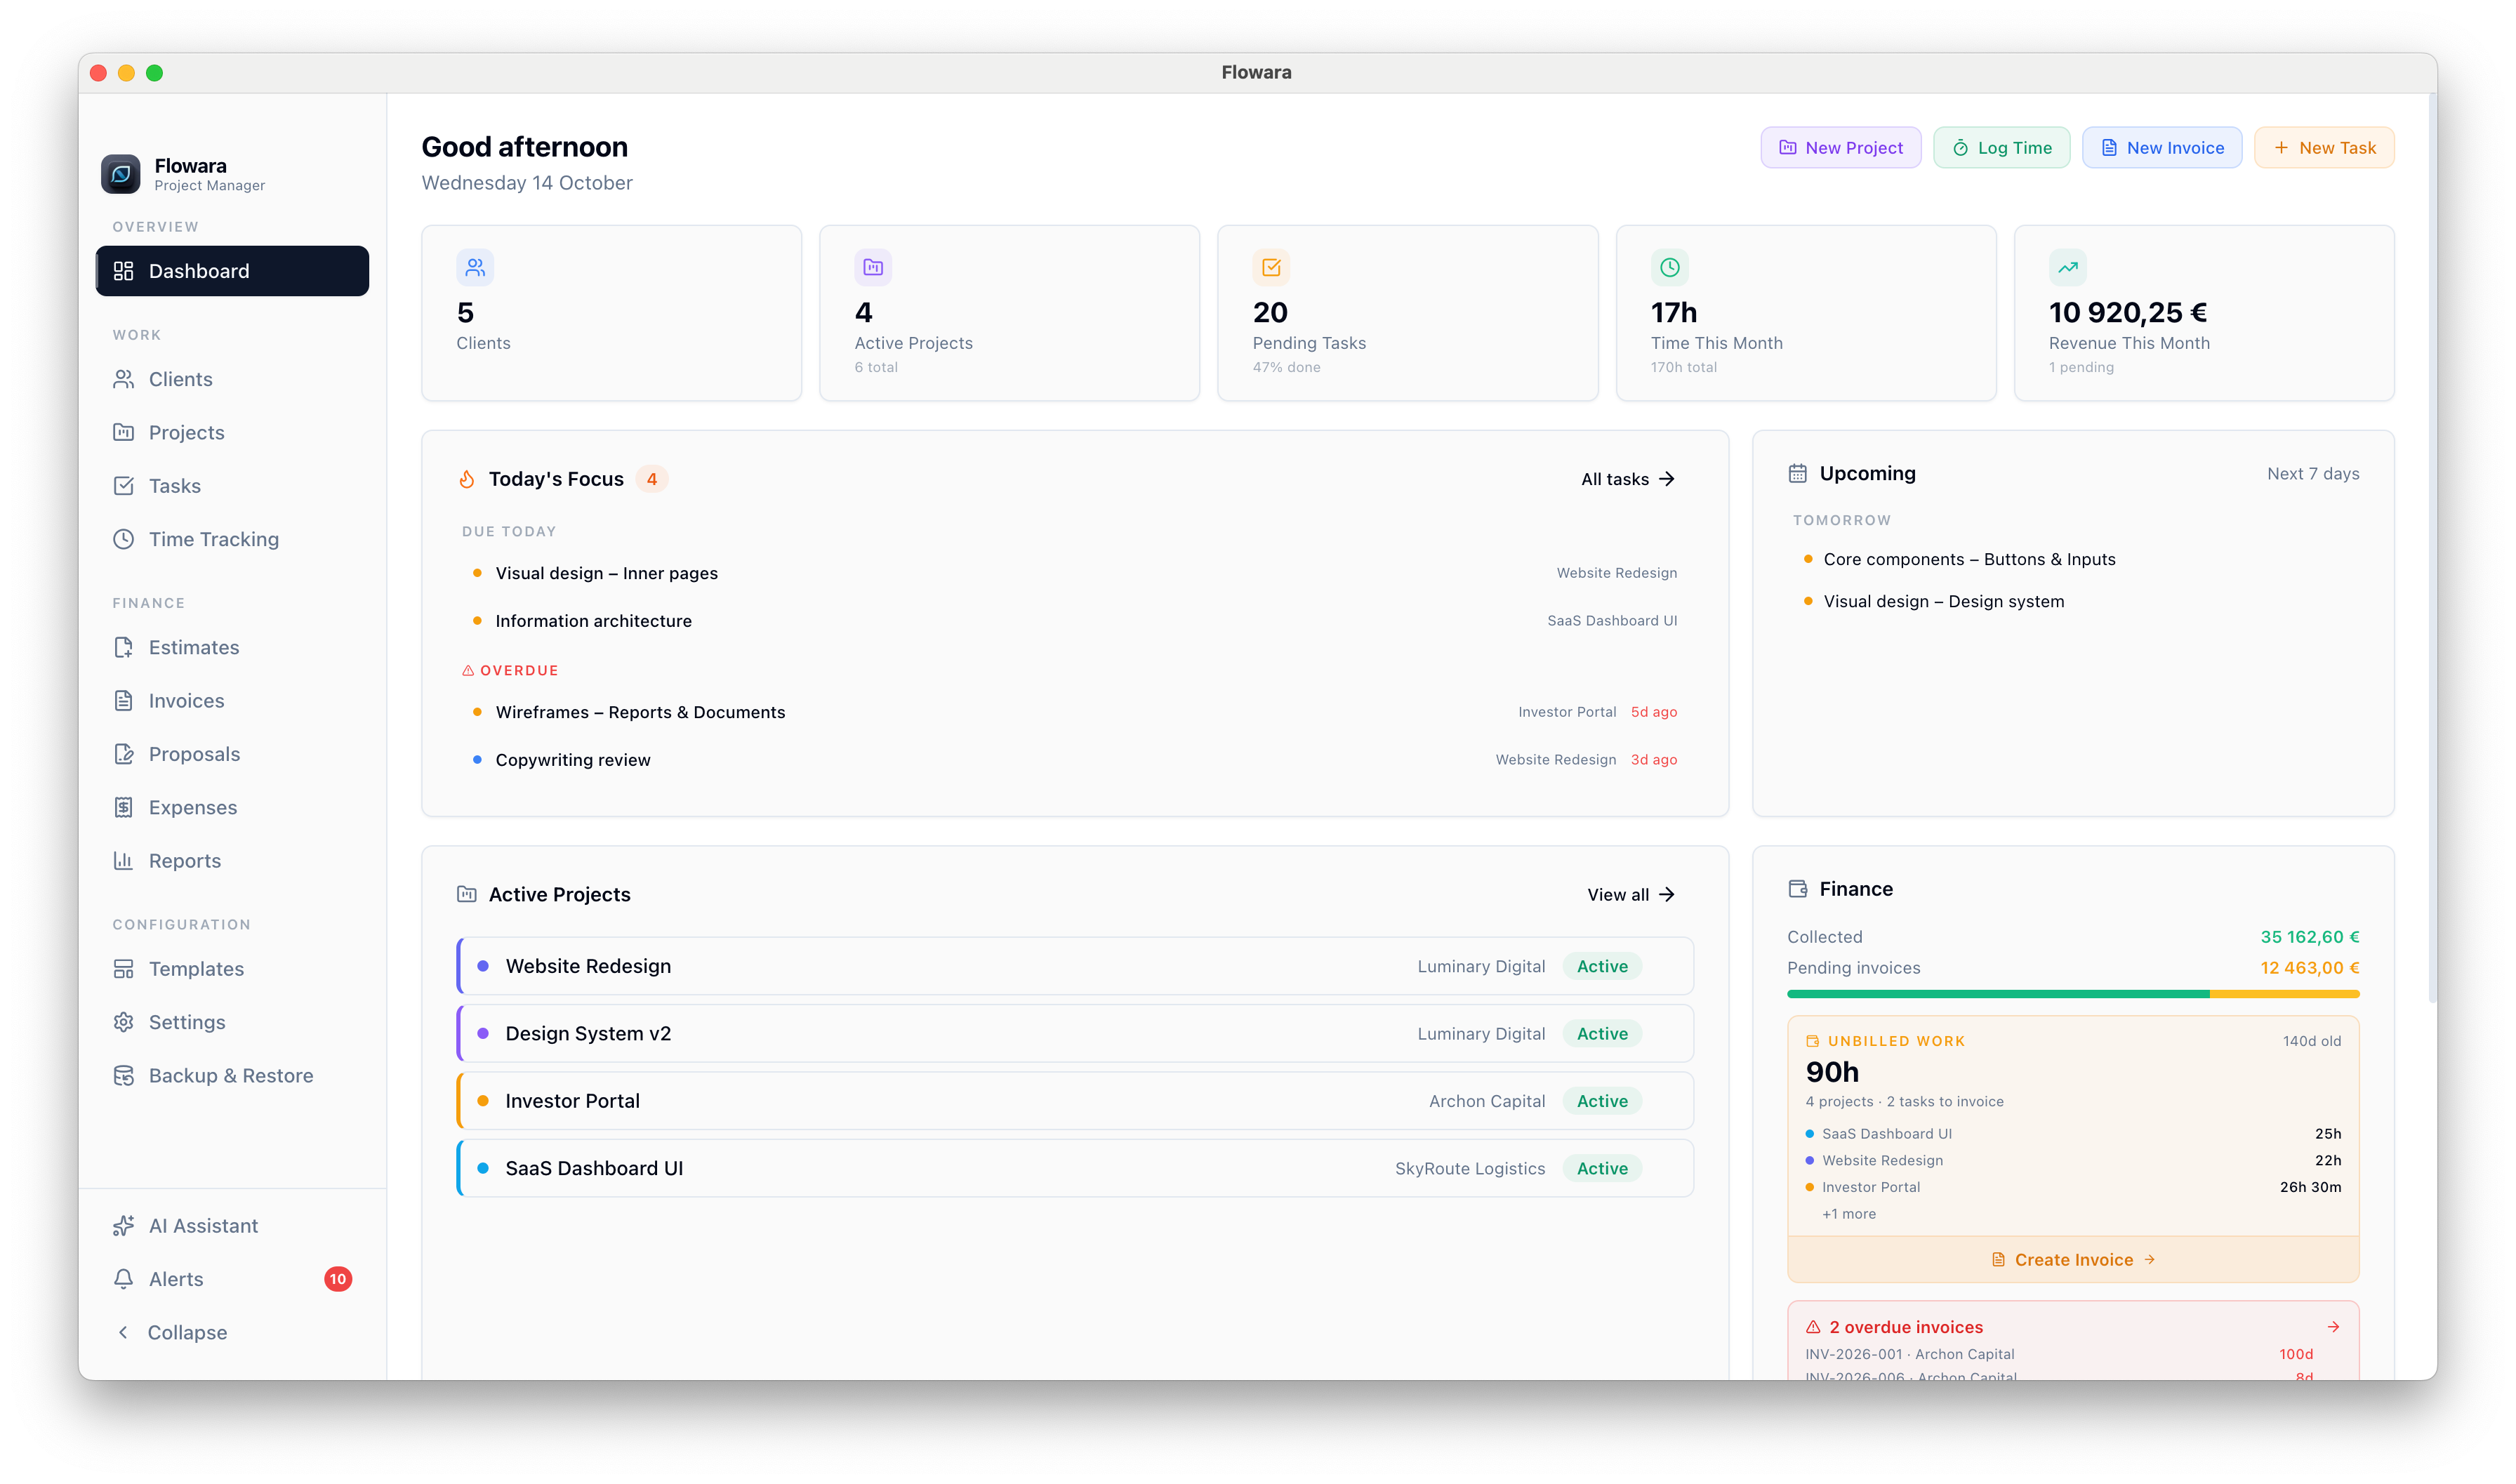Click the New Invoice button
The width and height of the screenshot is (2516, 1484).
2162,148
